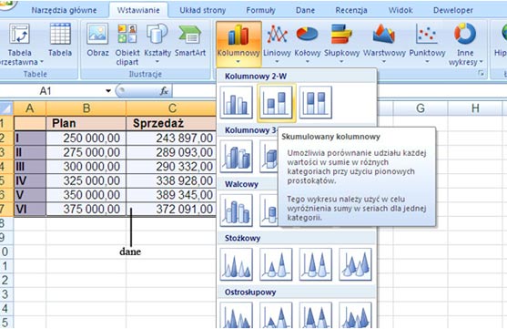Image resolution: width=507 pixels, height=329 pixels.
Task: Select 100% stacked Stożkowy cone thumbnail
Action: pos(316,264)
